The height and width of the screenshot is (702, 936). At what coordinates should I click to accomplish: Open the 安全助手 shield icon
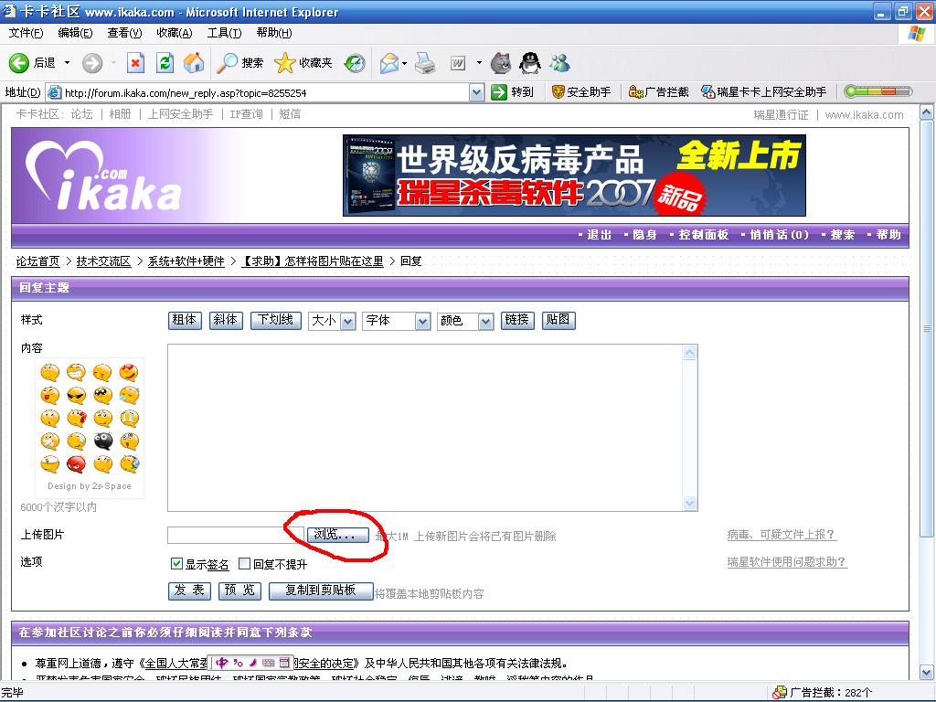click(x=558, y=92)
